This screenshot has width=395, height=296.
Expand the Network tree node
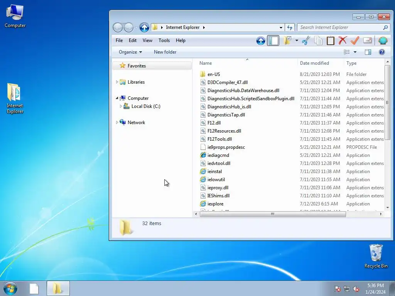click(117, 122)
